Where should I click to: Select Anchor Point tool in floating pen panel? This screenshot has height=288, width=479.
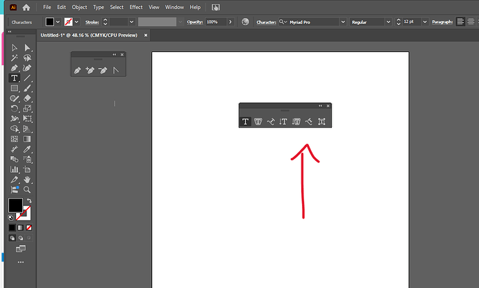pos(116,70)
